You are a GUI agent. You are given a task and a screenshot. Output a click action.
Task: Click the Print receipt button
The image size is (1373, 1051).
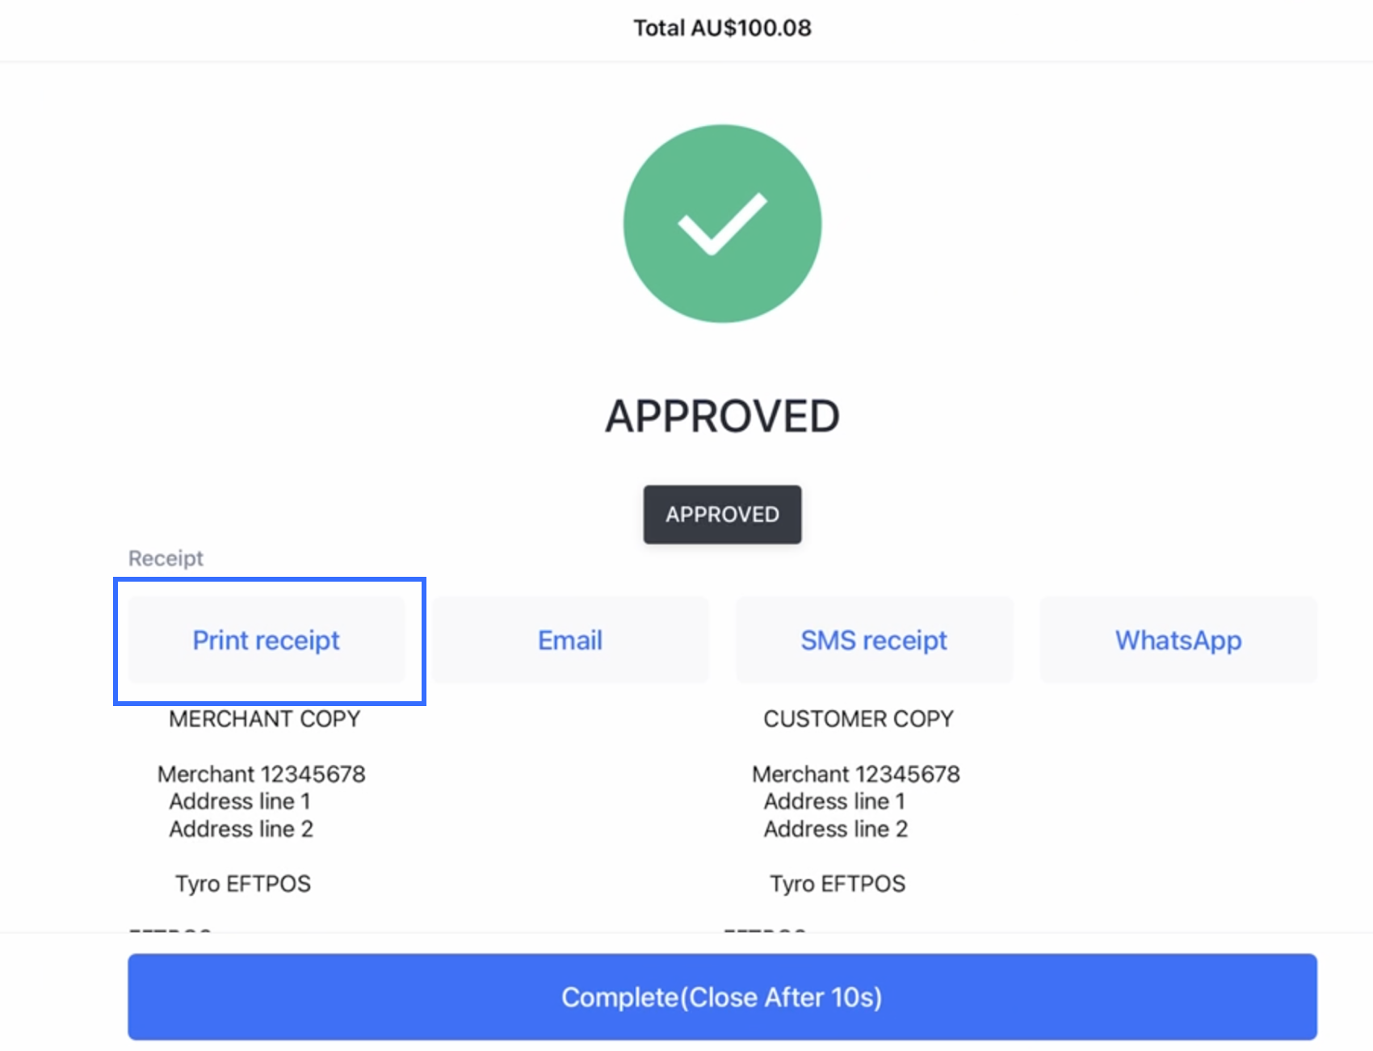click(x=267, y=640)
